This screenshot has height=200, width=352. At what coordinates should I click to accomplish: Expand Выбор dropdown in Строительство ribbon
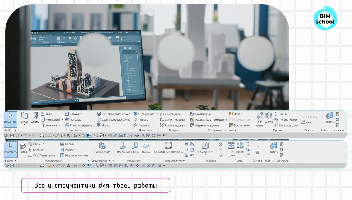click(x=11, y=130)
